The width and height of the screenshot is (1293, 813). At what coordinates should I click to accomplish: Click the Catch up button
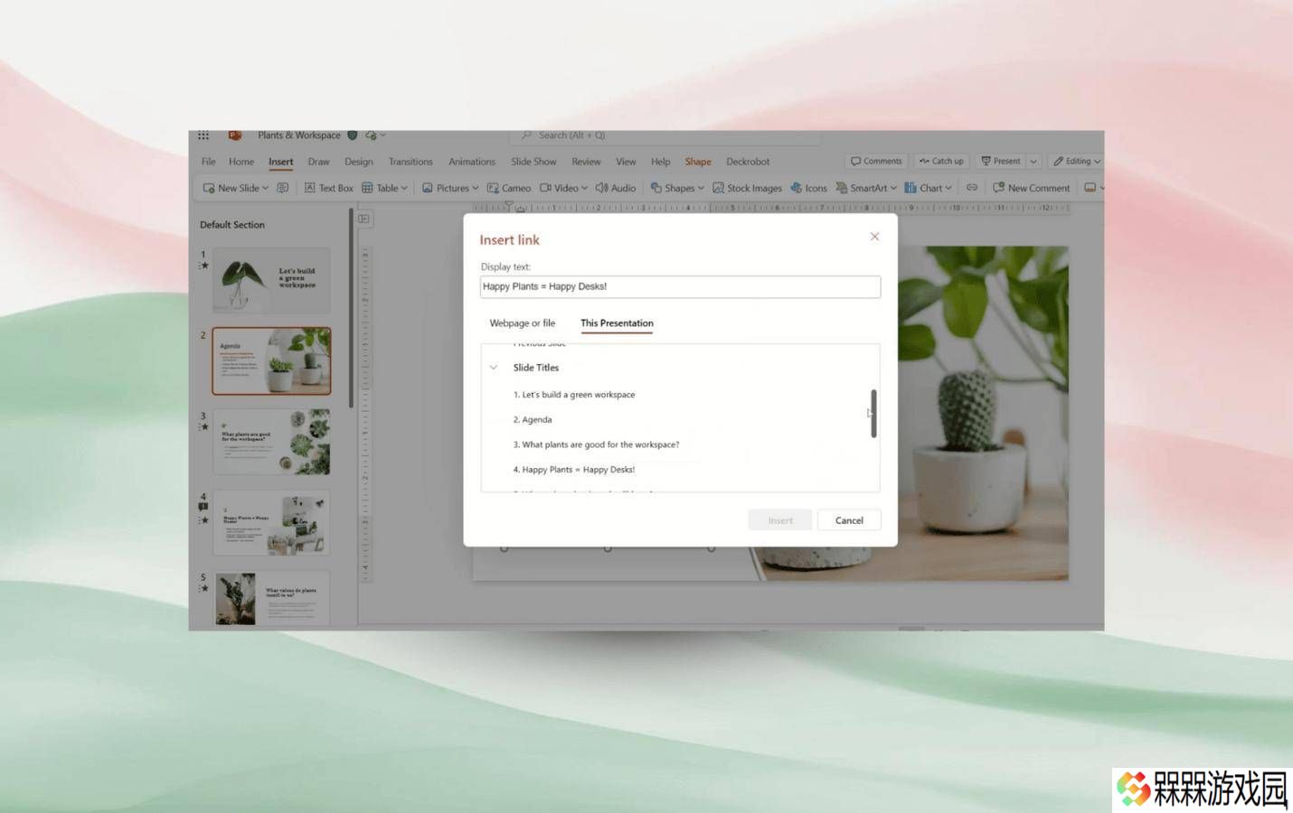941,161
